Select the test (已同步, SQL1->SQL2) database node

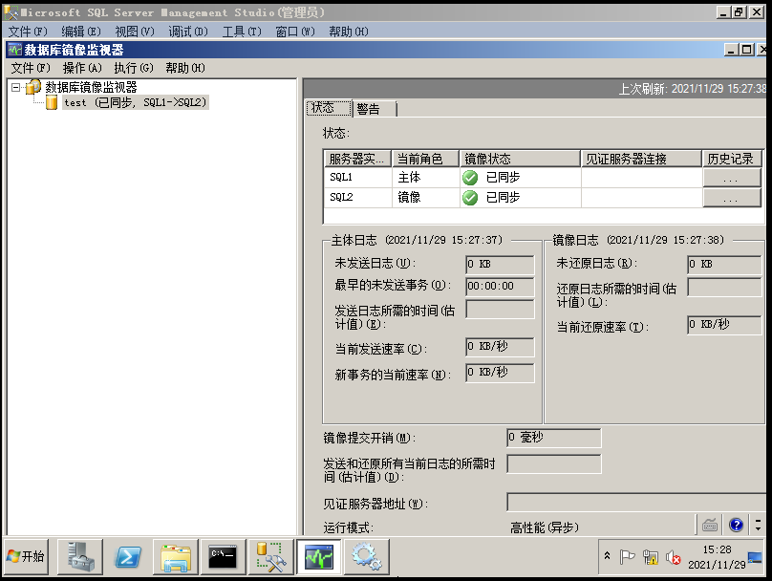[x=136, y=102]
